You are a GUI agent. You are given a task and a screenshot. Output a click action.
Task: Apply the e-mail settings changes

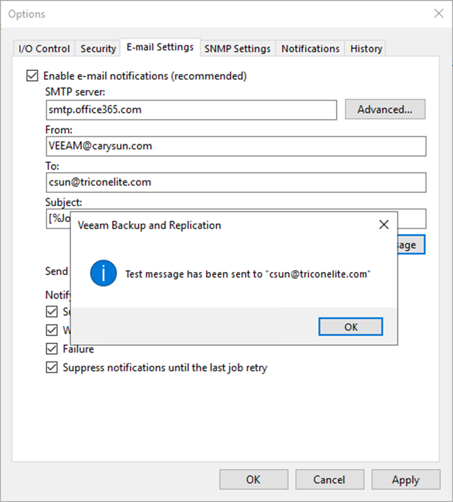pos(406,479)
